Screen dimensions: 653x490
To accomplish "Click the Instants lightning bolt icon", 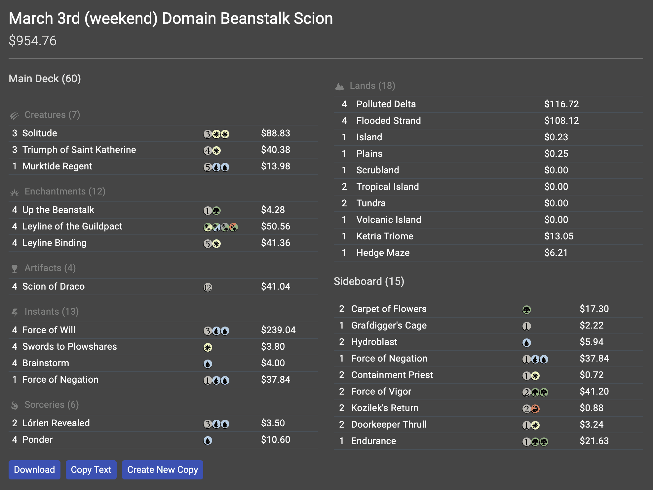I will pos(14,312).
